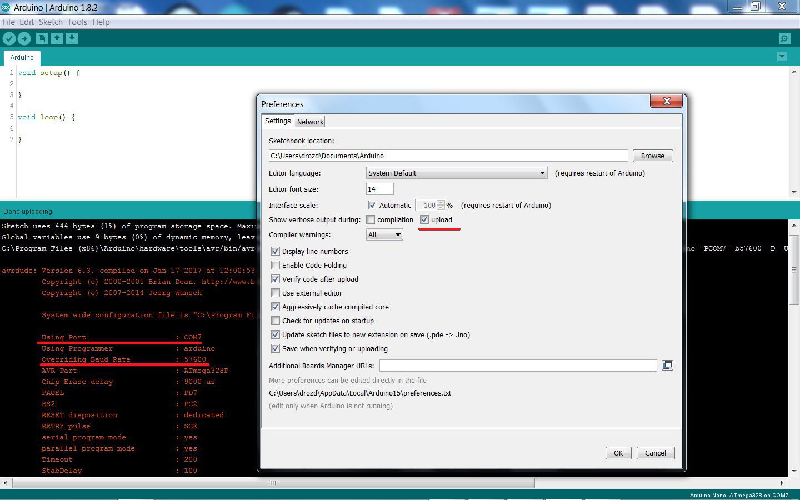Open the Additional Boards Manager URLs editor icon

(667, 365)
